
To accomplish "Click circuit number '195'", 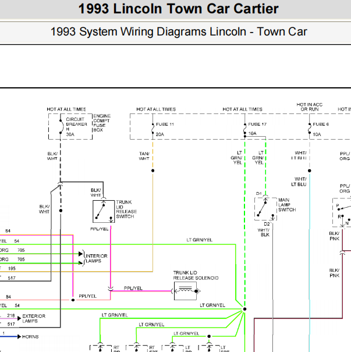I will [x=12, y=268].
